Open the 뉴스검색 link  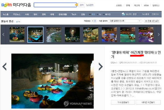pos(90,5)
